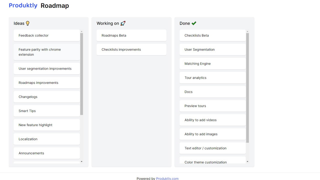Click the Done column scrollbar thumb
The image size is (320, 180).
(247, 87)
